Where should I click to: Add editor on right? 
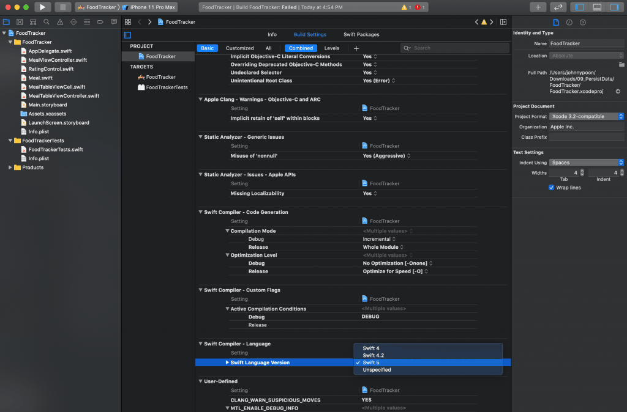(503, 22)
